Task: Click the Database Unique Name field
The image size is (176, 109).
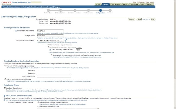Action: coord(50,31)
